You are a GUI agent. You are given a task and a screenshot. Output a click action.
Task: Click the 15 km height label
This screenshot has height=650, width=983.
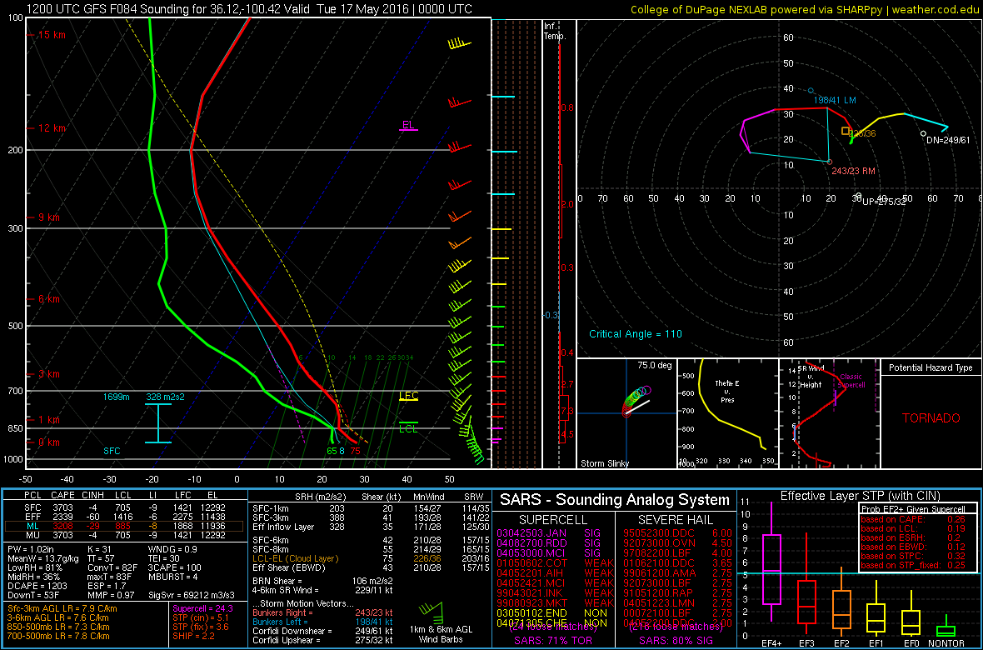tap(52, 35)
